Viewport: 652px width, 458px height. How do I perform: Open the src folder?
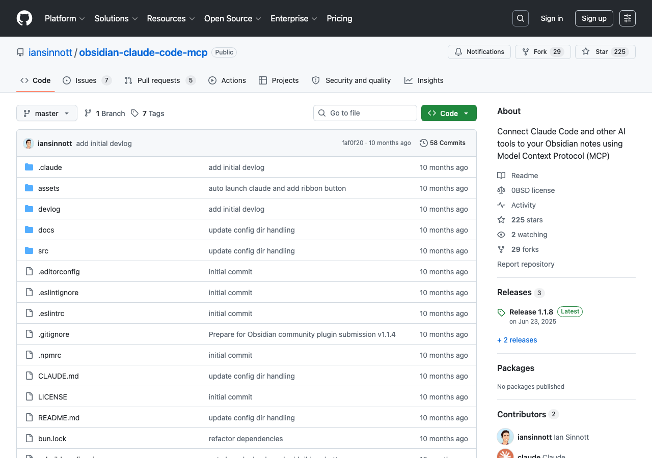pos(43,251)
